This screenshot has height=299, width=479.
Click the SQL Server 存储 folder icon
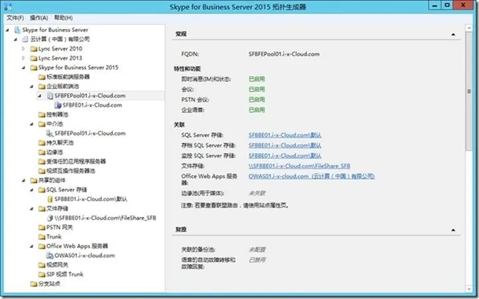pyautogui.click(x=42, y=190)
